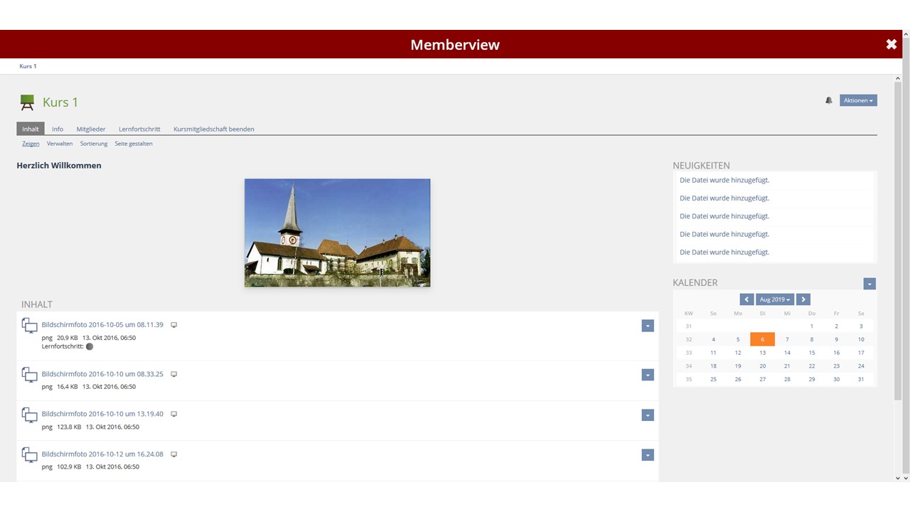Click presentation icon beside Bildschirmfoto 2016-10-10 um 08.33.25
Screen dimensions: 910x512
tap(174, 374)
